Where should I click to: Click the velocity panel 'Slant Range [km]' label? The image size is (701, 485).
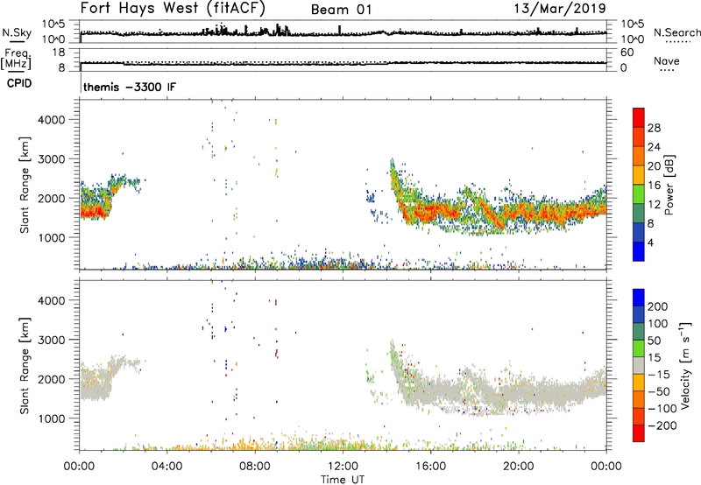pyautogui.click(x=25, y=366)
